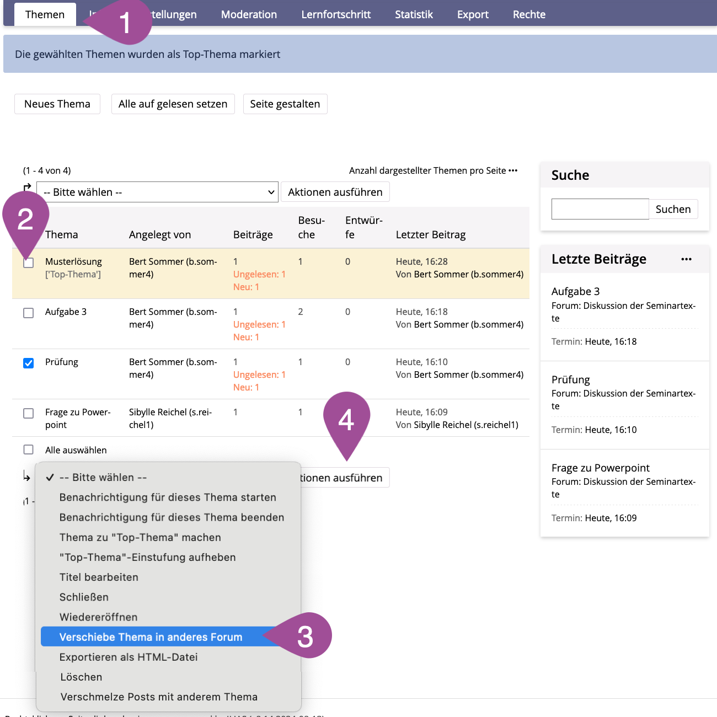Select the Aufgabe 3 checkbox
This screenshot has width=717, height=717.
(29, 313)
